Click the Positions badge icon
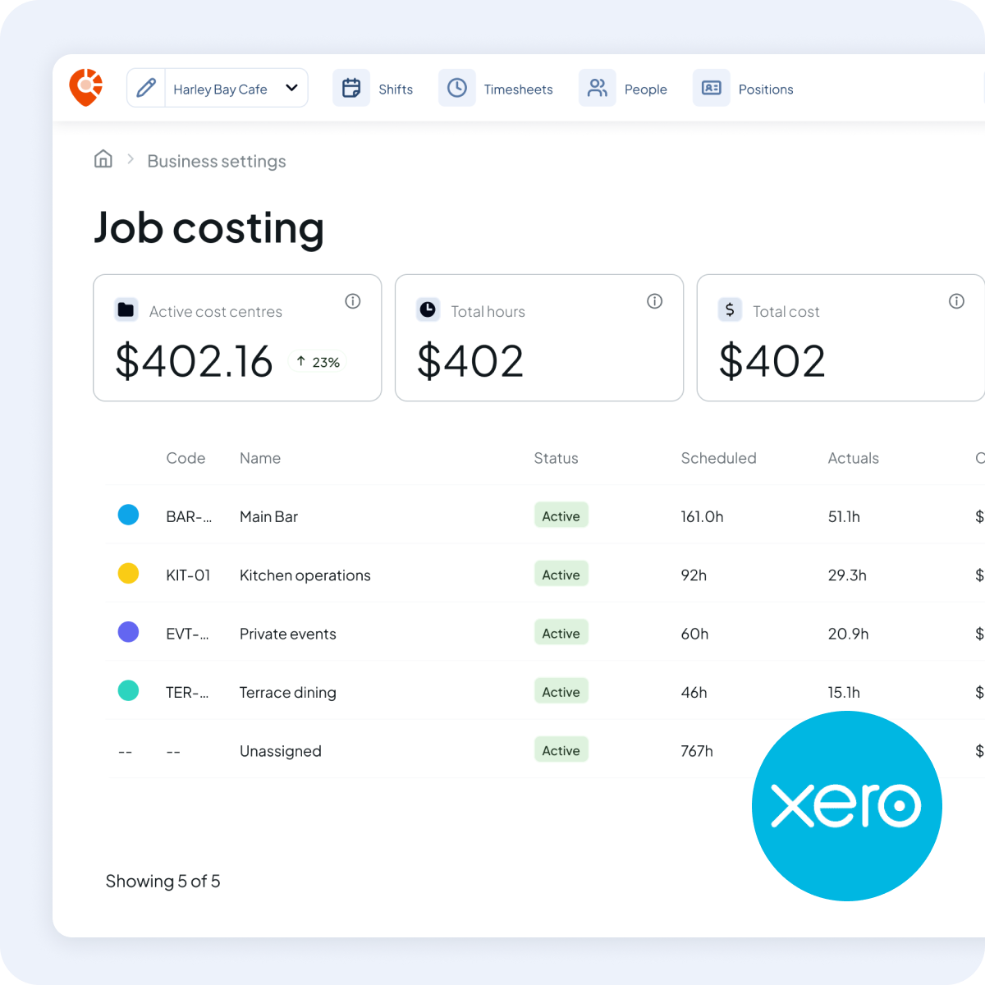Image resolution: width=985 pixels, height=985 pixels. click(711, 87)
